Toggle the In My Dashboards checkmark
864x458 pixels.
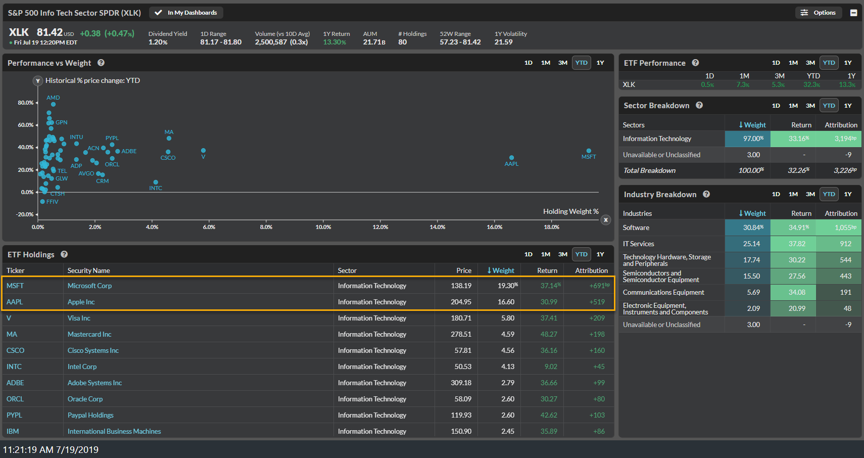[x=159, y=13]
